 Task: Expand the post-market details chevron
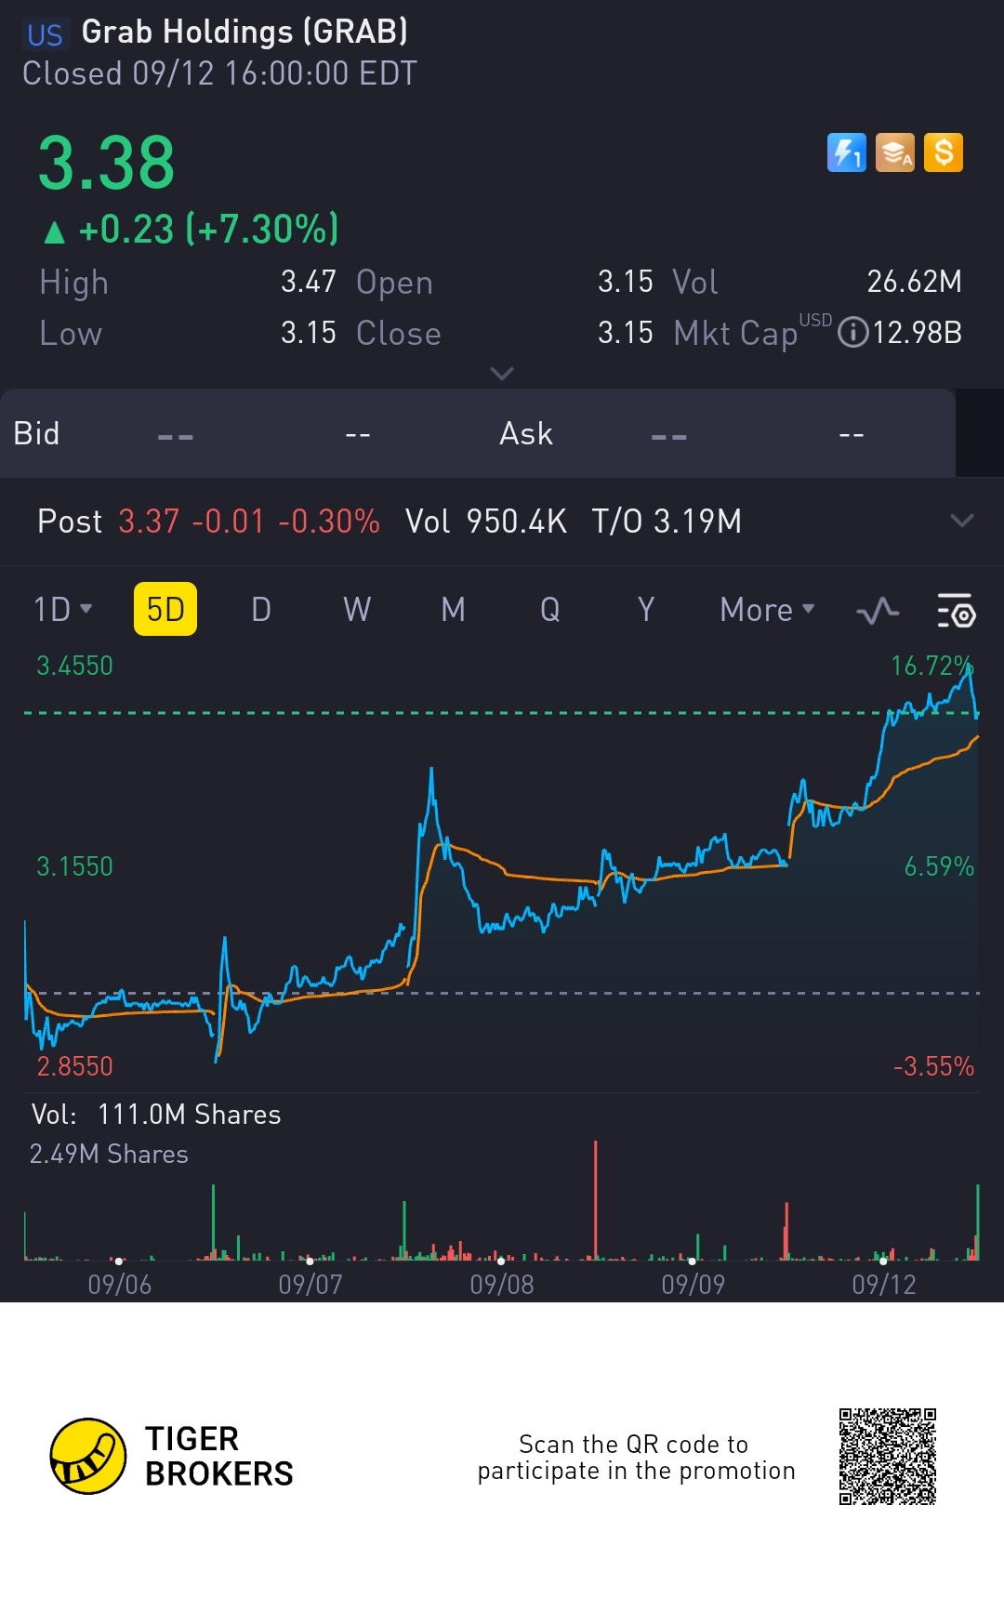[x=962, y=521]
